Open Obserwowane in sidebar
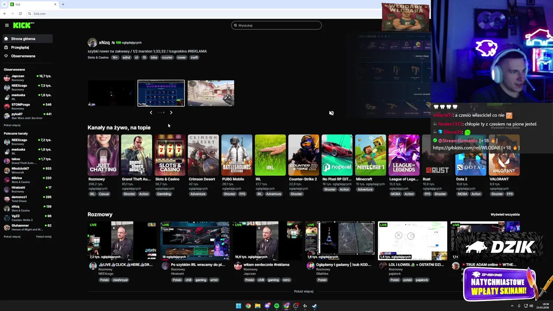The image size is (553, 311). point(27,56)
